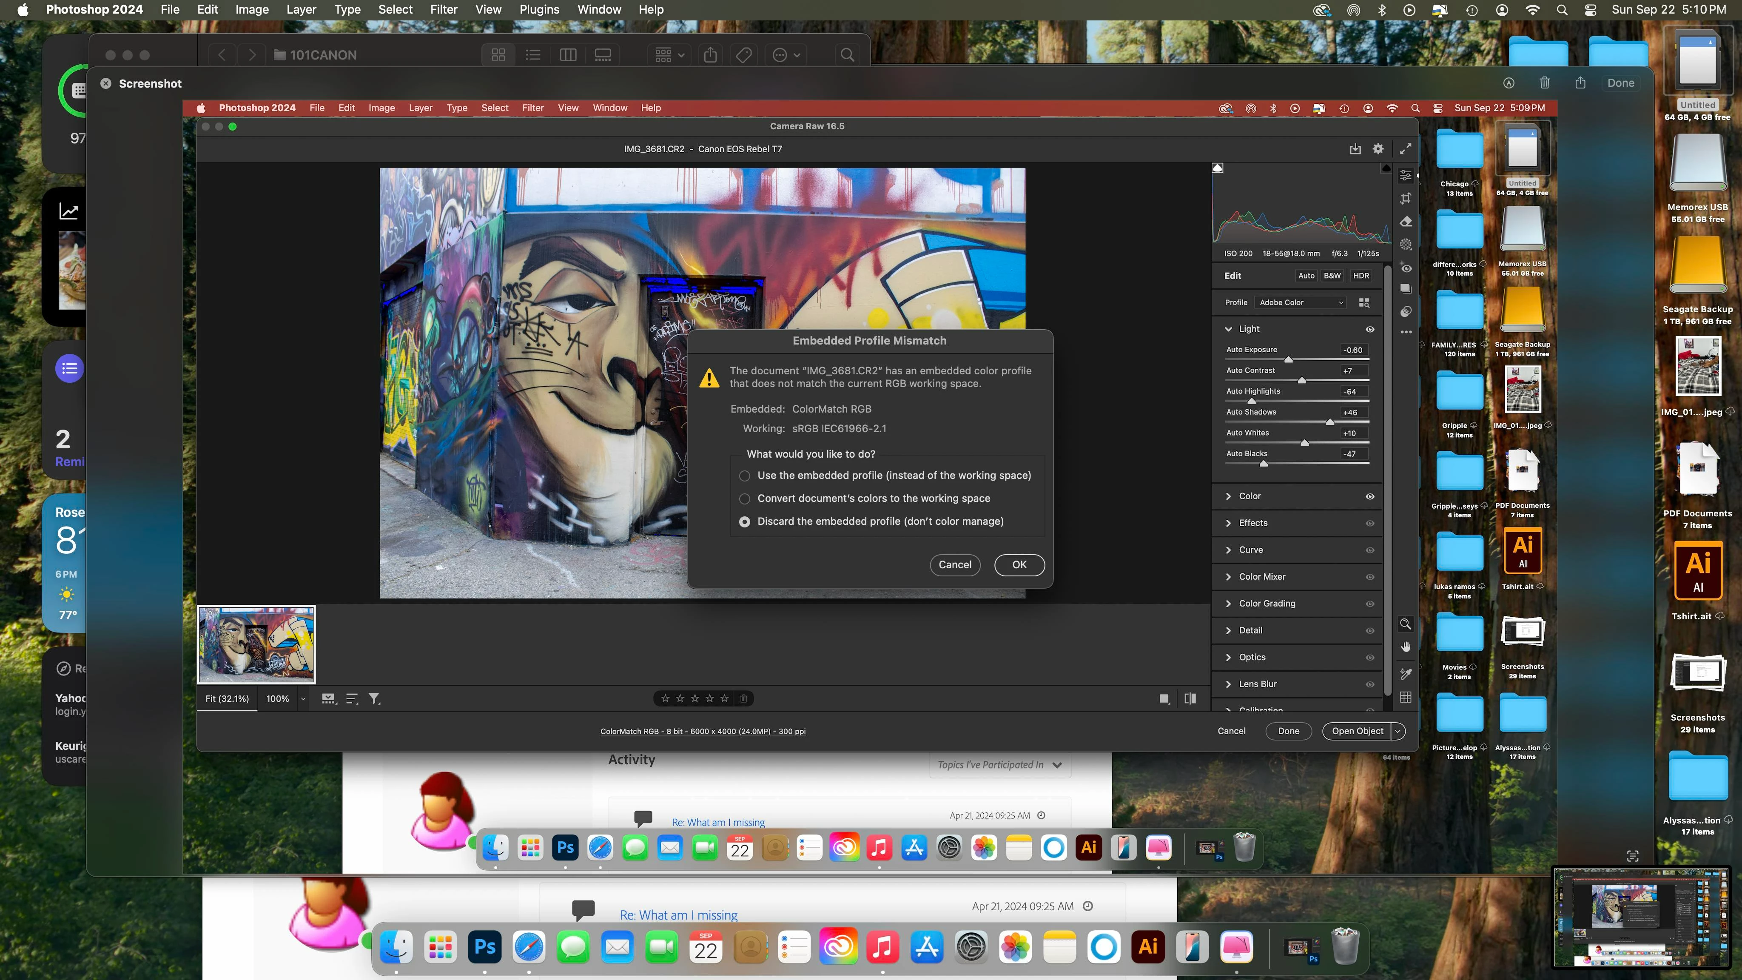Screen dimensions: 1742x980
Task: Select the Healing eraser tool
Action: pyautogui.click(x=1406, y=222)
